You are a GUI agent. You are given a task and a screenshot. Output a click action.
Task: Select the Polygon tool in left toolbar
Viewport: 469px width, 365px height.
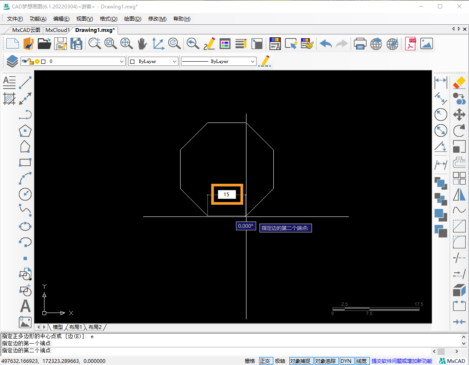[x=26, y=130]
